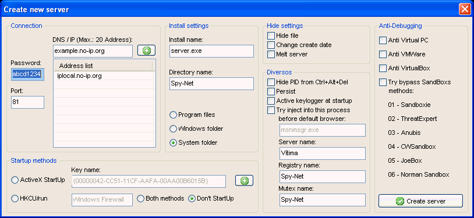Choose the Both methods startup option
Viewport: 474px width, 218px height.
pyautogui.click(x=140, y=199)
